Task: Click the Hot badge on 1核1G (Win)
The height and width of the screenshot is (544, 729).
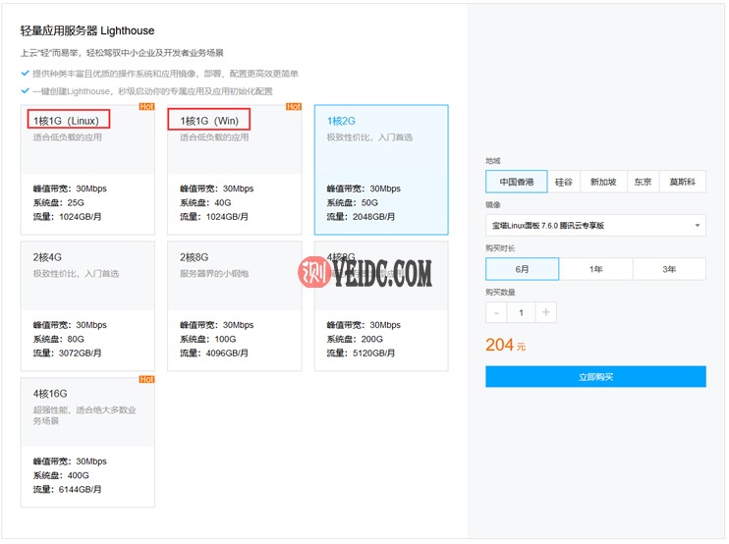Action: (294, 107)
